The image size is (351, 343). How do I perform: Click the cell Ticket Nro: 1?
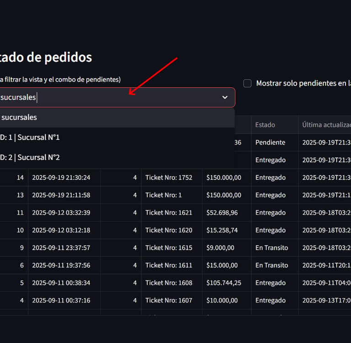[x=172, y=195]
